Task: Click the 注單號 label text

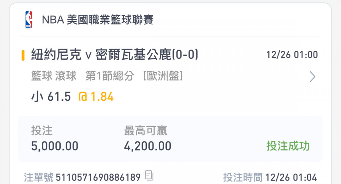Action: click(39, 177)
